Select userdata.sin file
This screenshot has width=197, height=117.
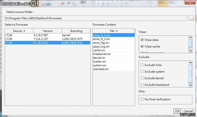click(114, 69)
